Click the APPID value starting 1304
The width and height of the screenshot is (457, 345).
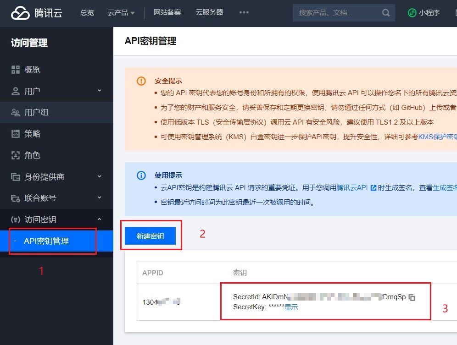tap(161, 302)
